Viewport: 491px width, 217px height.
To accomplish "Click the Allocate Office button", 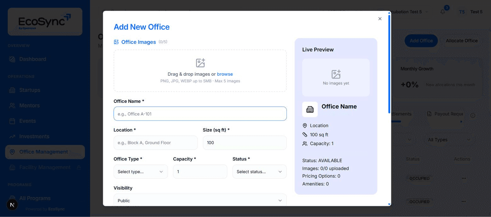I will tap(462, 41).
